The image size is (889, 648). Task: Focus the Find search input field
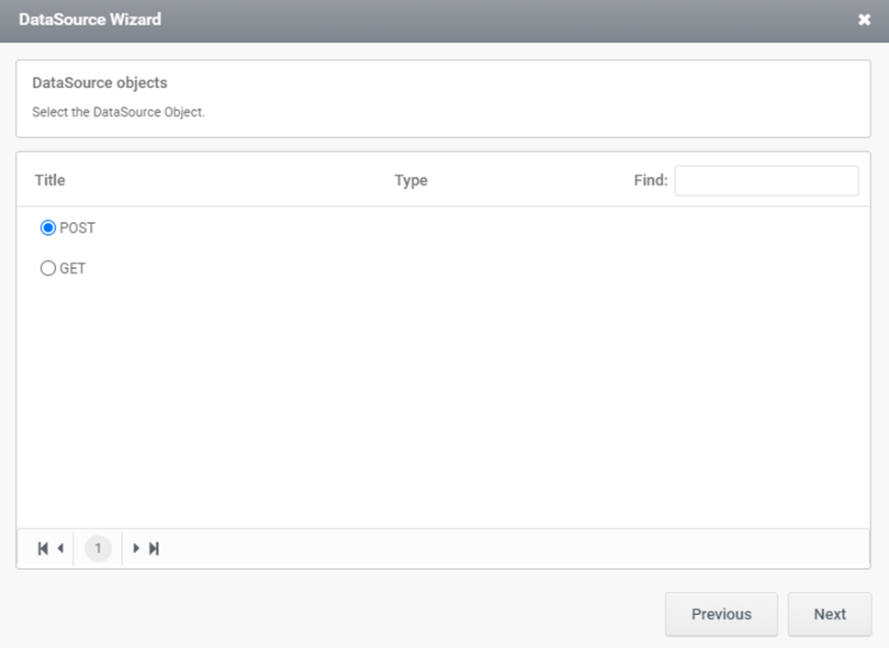(x=767, y=181)
